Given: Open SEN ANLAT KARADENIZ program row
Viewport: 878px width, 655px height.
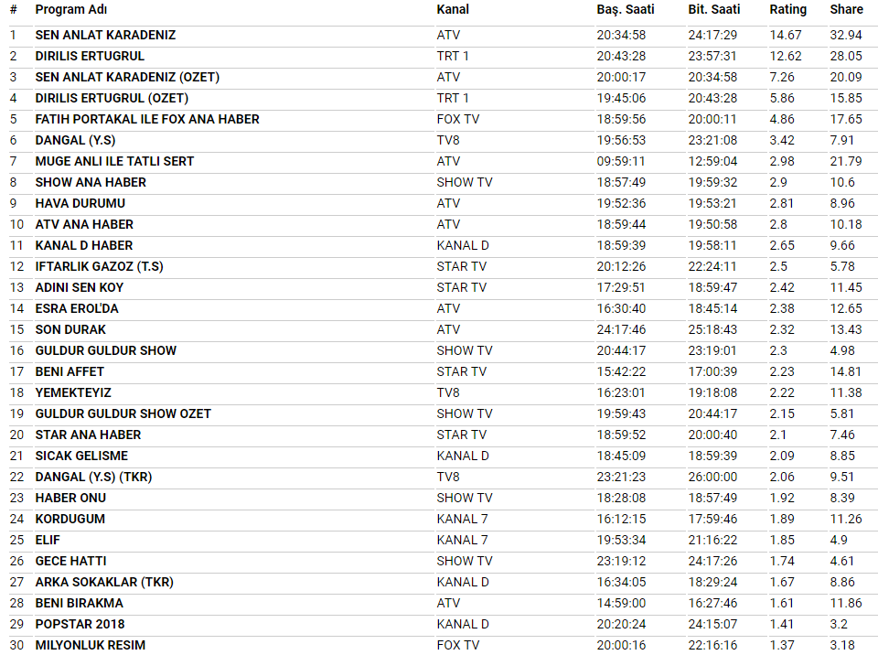Looking at the screenshot, I should (x=105, y=35).
